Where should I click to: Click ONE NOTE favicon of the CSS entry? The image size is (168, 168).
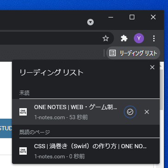[23, 151]
